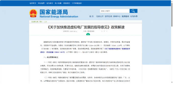
Task: Click the article title 政策解读 heading
Action: (x=86, y=27)
